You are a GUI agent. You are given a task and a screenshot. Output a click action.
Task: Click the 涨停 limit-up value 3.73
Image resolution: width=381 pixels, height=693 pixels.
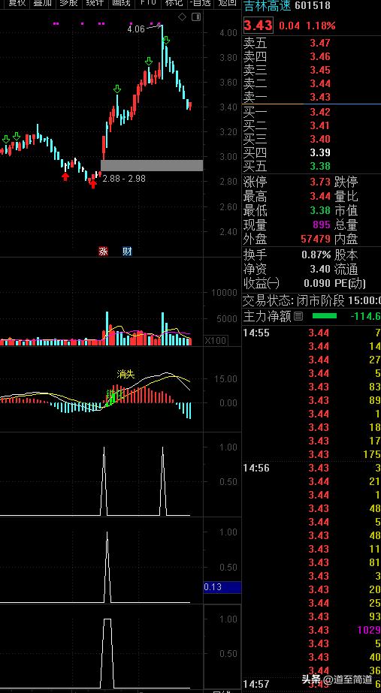pyautogui.click(x=320, y=182)
